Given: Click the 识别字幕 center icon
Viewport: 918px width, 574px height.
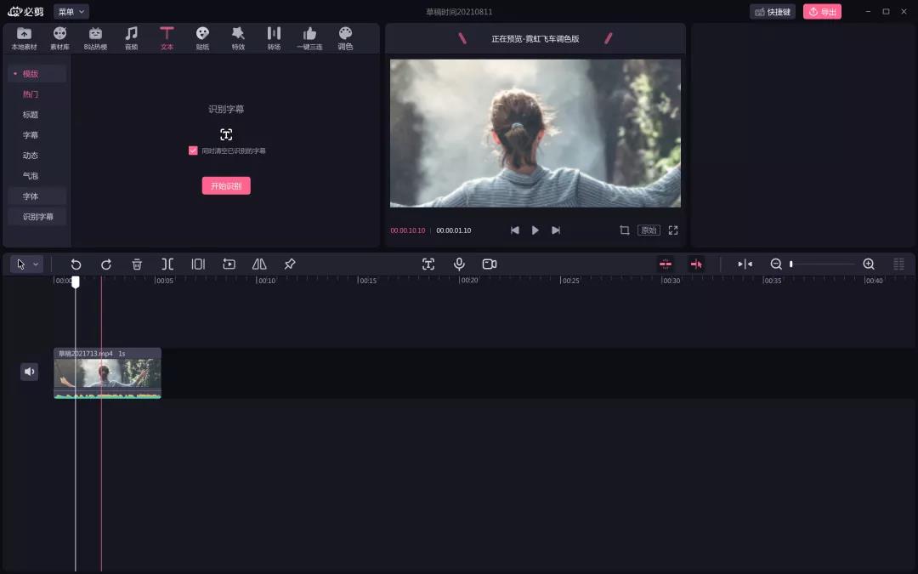Looking at the screenshot, I should (x=226, y=134).
